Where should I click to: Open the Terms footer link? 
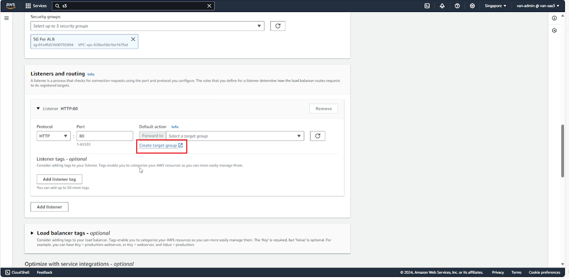[x=516, y=272]
